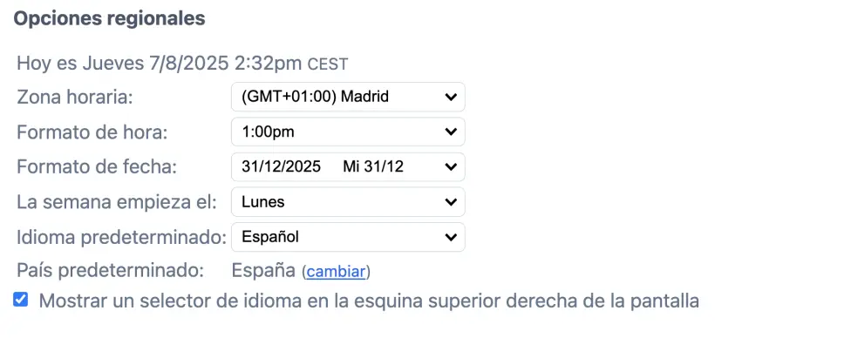Screen dimensions: 858x338
Task: Click the Opciones regionales heading
Action: coord(110,18)
